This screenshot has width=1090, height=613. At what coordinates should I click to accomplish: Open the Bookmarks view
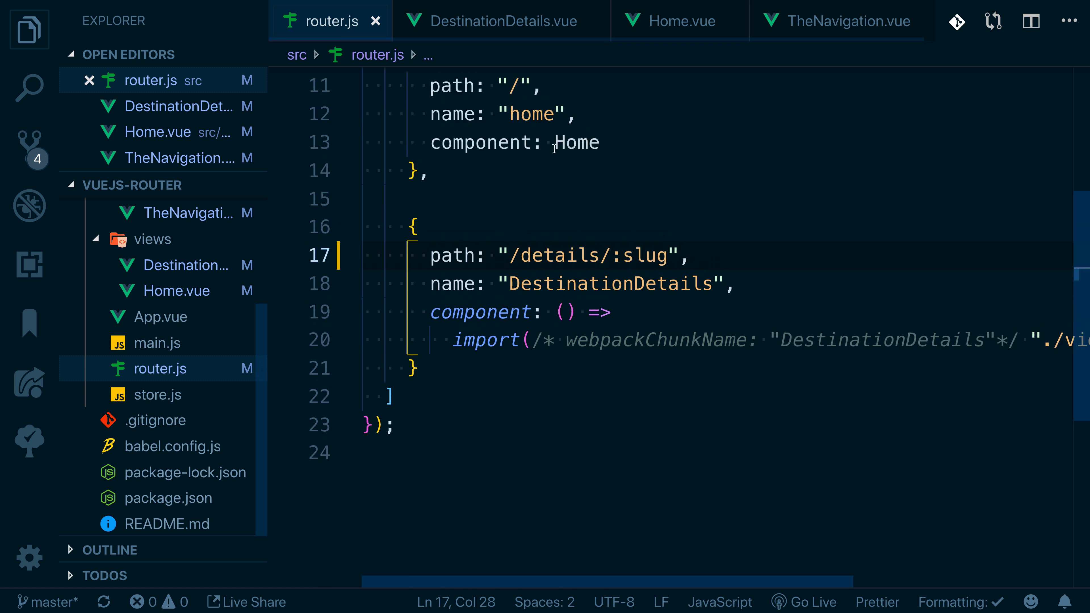click(29, 323)
